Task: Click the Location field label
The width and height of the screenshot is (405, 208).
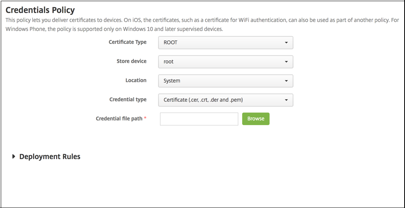Action: (x=136, y=81)
